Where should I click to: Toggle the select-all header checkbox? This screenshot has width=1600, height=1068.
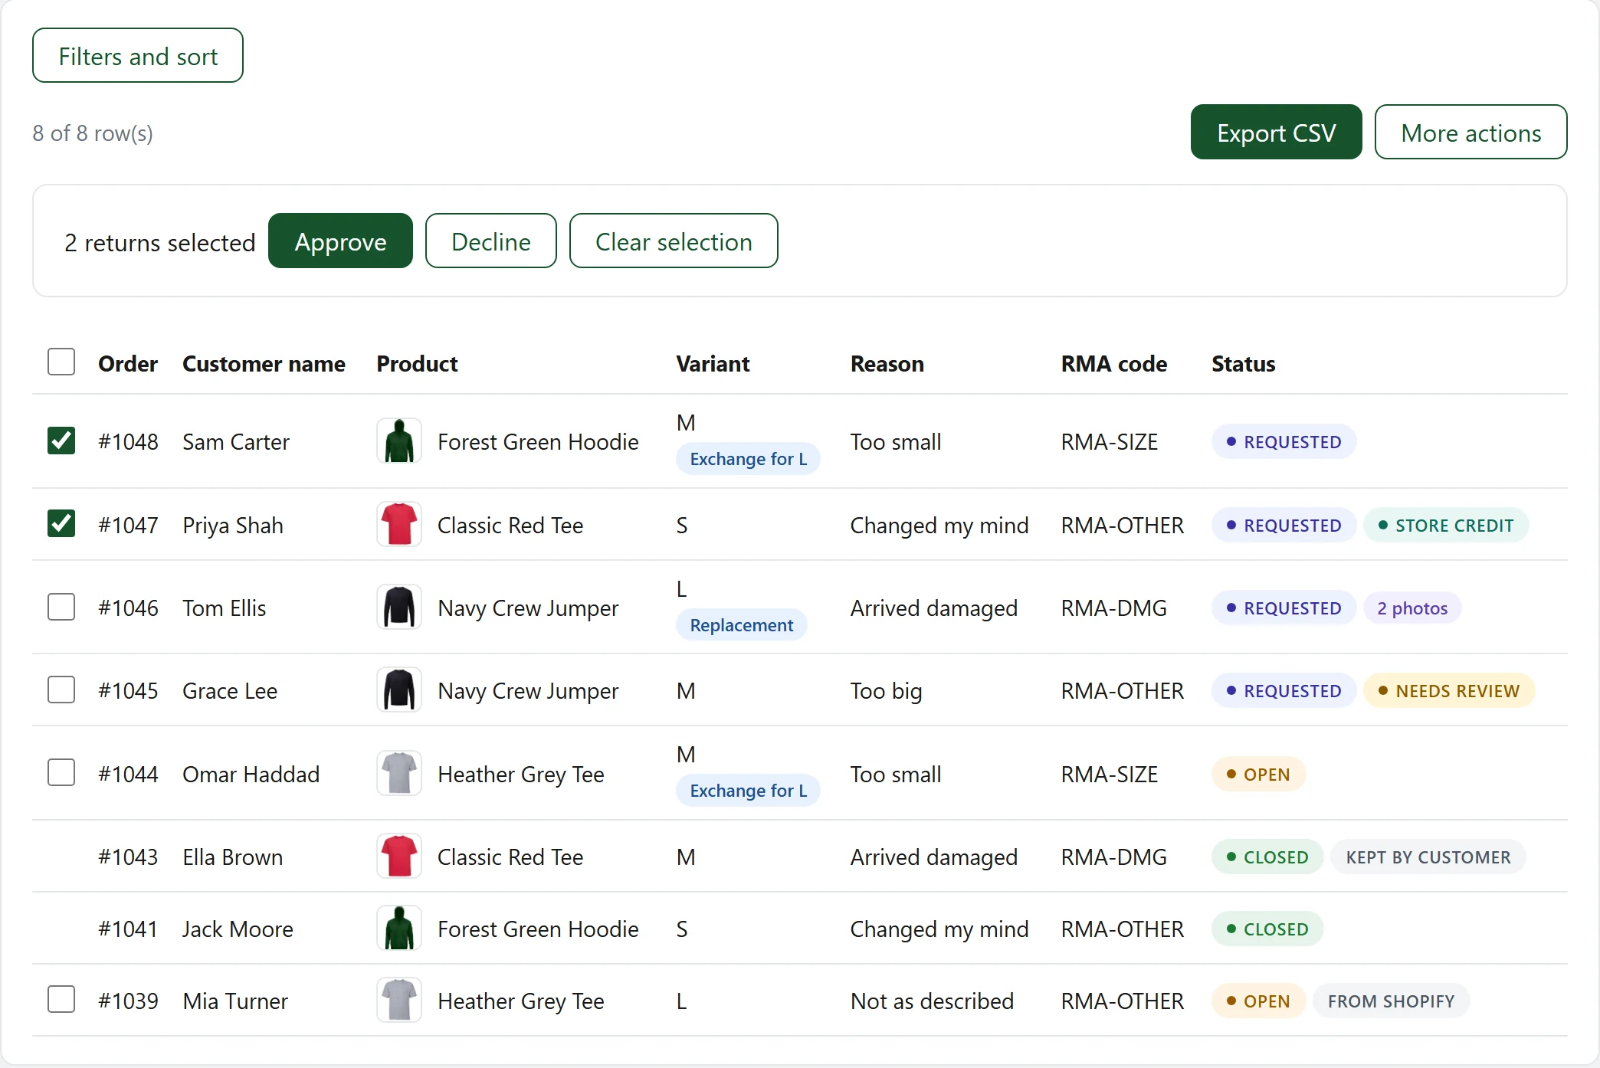(x=61, y=362)
